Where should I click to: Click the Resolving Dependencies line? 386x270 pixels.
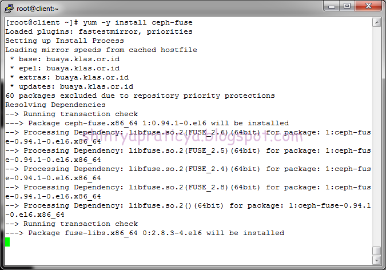(55, 105)
